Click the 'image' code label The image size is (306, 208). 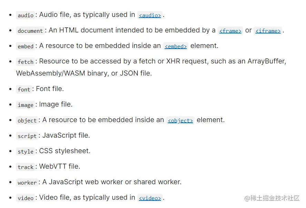(25, 105)
